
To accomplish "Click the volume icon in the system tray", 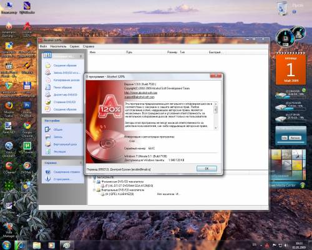I will (x=286, y=245).
